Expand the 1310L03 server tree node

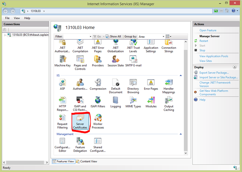(x=5, y=35)
